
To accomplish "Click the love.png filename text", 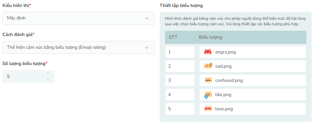I will pos(224,109).
